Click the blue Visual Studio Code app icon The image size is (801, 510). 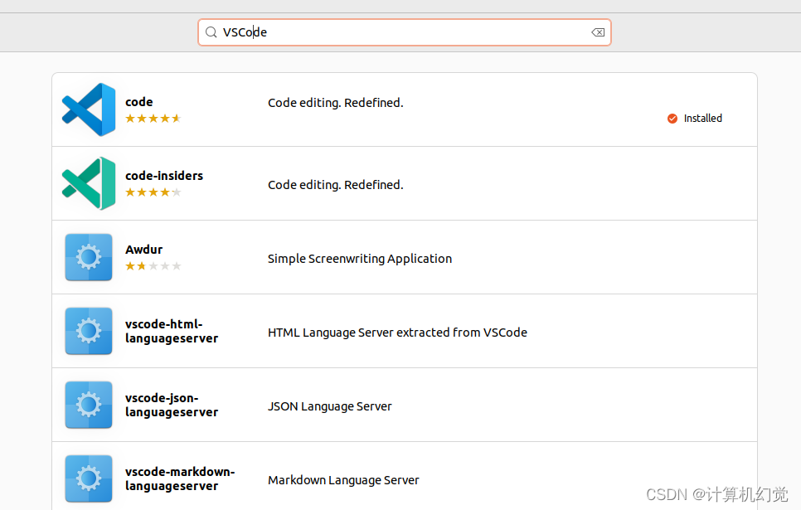point(88,109)
